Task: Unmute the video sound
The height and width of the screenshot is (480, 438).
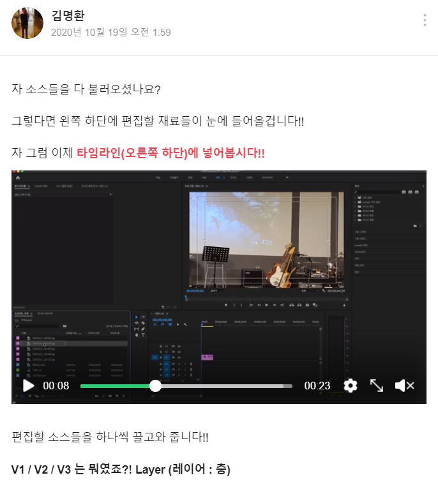Action: [404, 386]
